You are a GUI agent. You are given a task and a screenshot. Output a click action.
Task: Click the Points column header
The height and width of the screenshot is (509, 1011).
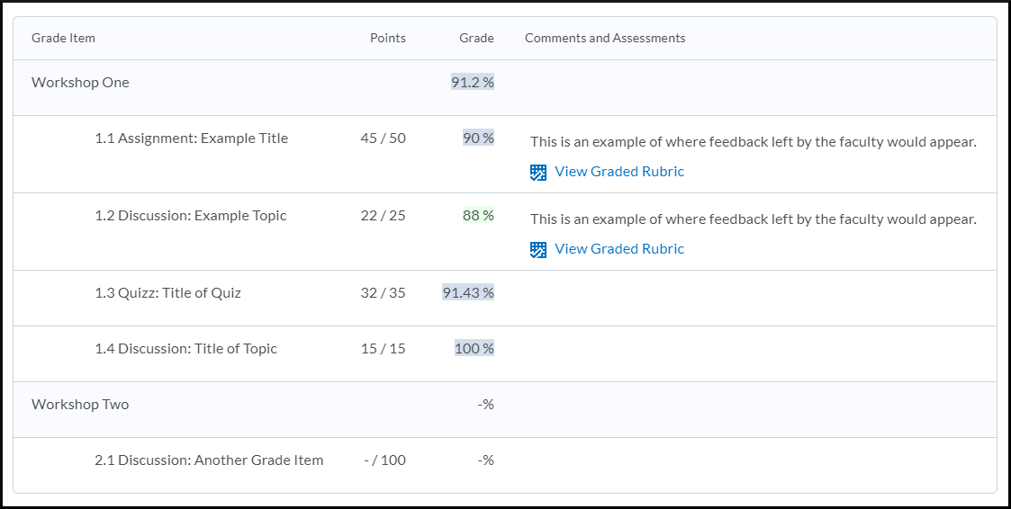tap(388, 38)
